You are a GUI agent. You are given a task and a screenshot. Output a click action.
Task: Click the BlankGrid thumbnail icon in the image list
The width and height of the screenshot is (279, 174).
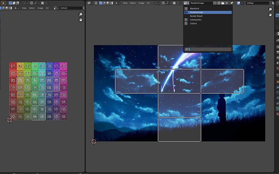(x=186, y=8)
